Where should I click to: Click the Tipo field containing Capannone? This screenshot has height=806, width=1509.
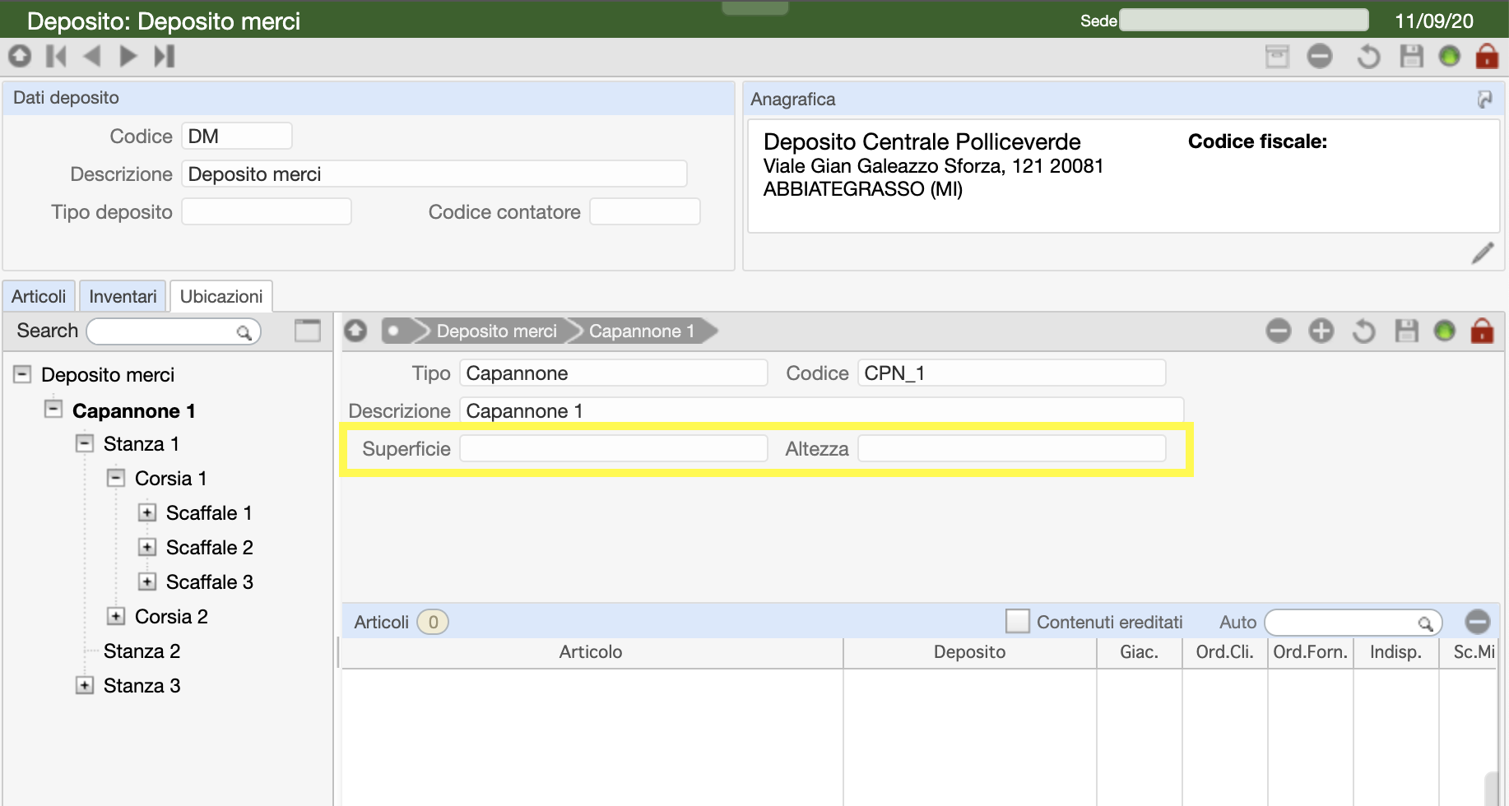[x=614, y=373]
